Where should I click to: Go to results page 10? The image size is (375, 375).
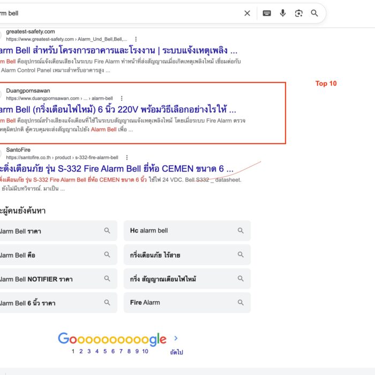click(x=145, y=351)
